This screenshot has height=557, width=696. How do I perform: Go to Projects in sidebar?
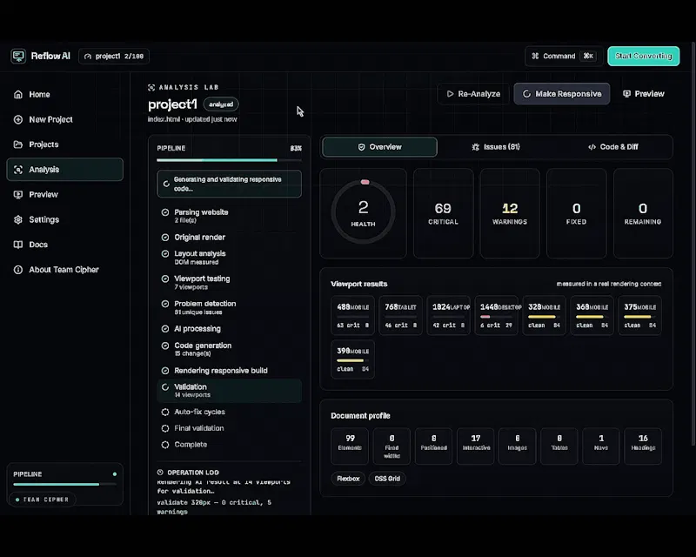[x=64, y=144]
